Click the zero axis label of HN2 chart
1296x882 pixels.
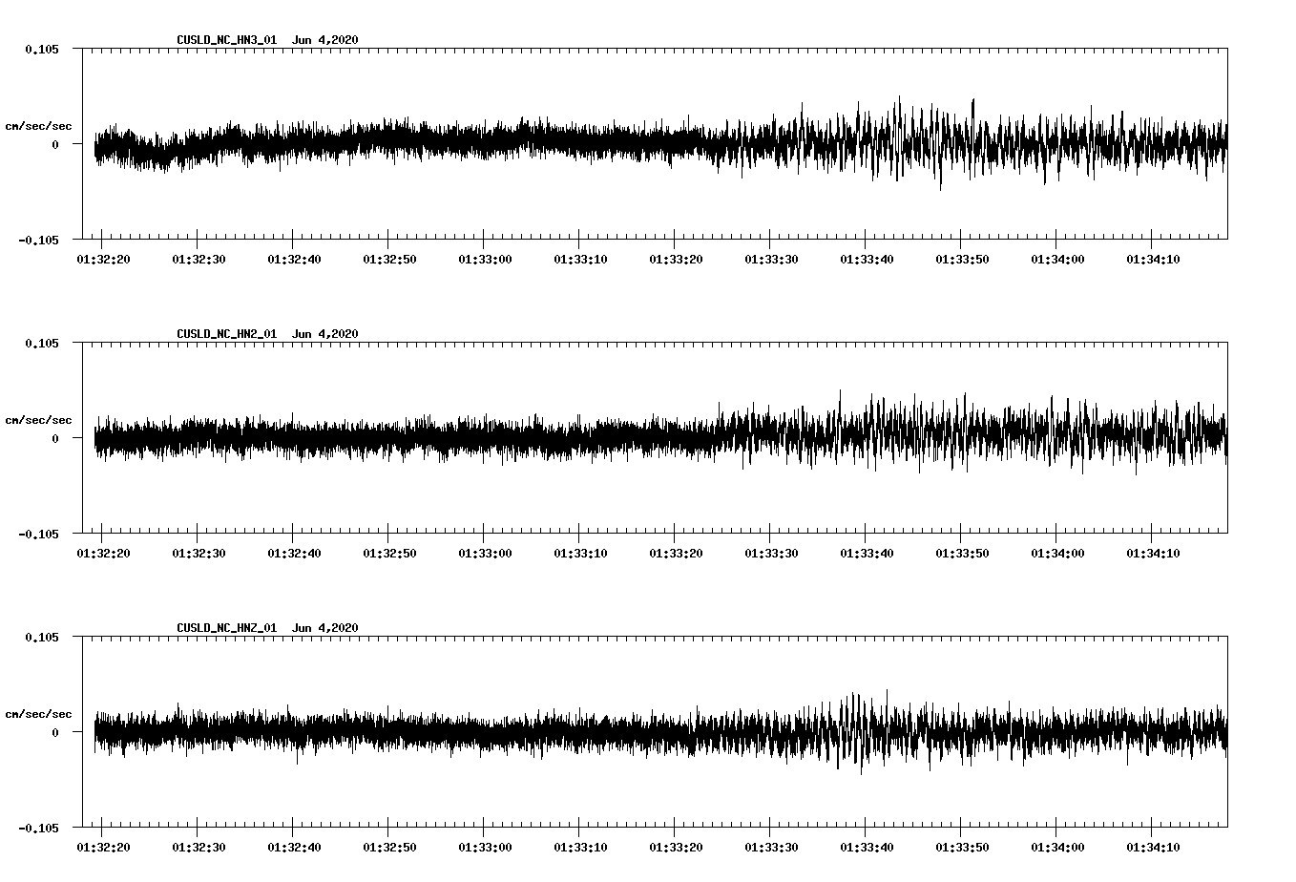tap(55, 438)
